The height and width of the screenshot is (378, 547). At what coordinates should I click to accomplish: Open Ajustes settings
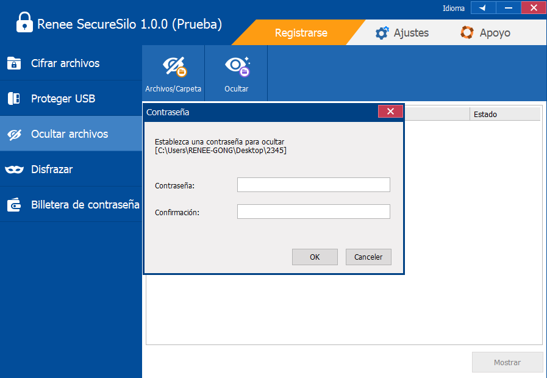click(401, 33)
